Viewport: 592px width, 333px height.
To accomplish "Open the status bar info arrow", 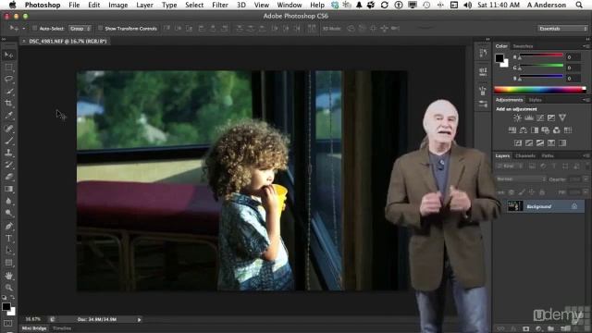I will (139, 320).
